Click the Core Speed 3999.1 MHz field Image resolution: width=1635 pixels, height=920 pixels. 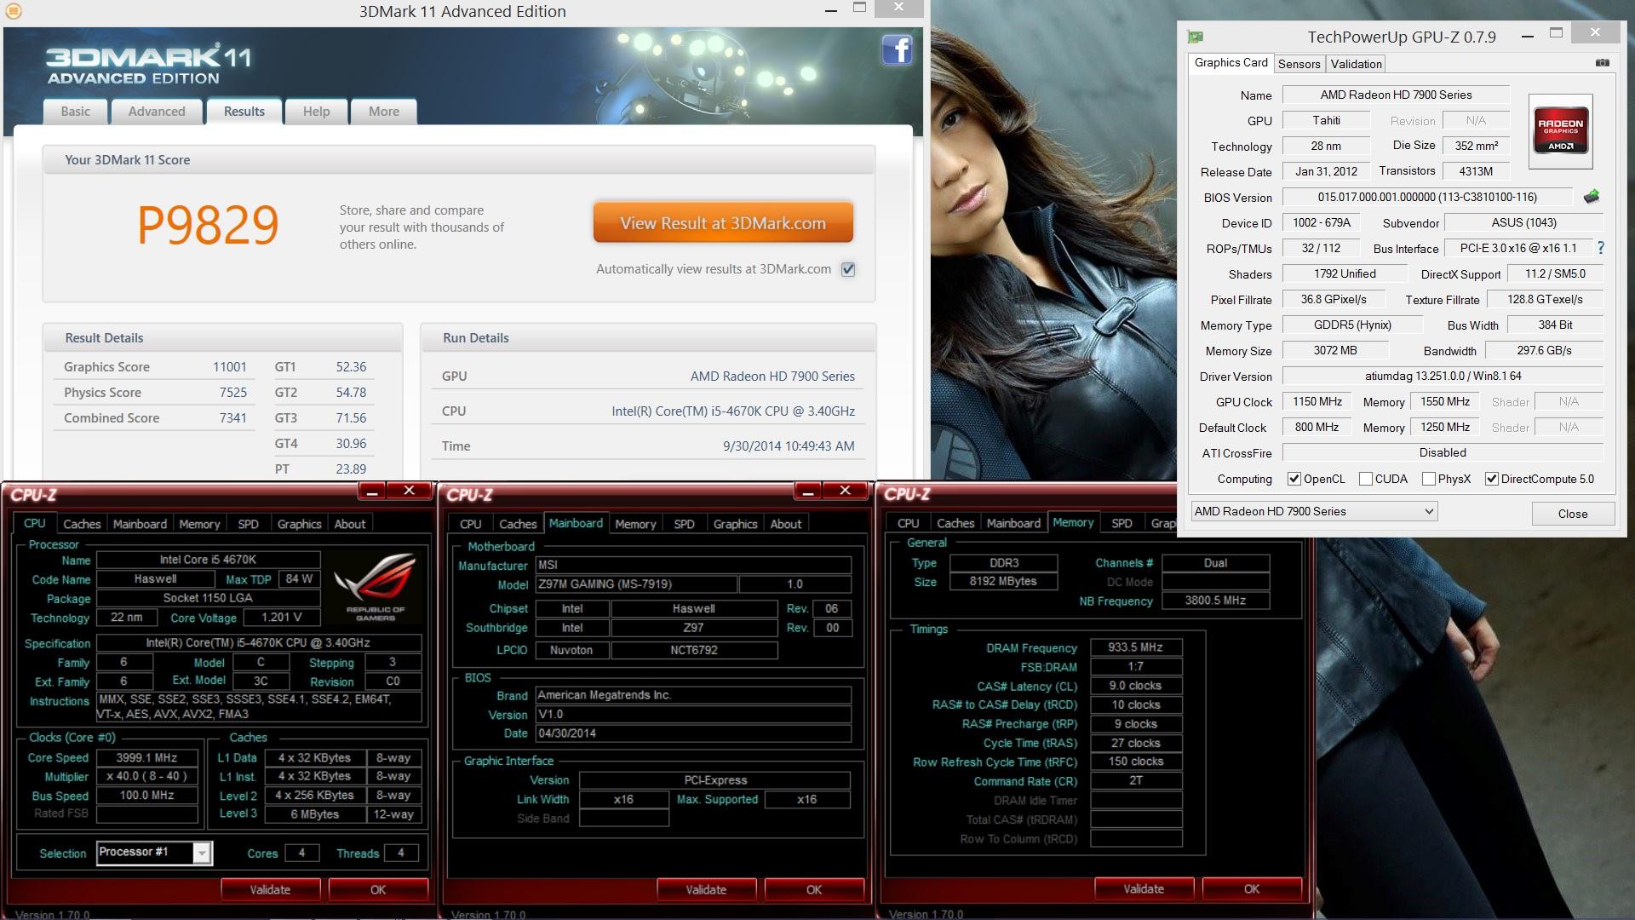[147, 757]
